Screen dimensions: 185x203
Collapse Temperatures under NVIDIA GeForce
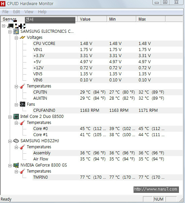click(x=16, y=172)
